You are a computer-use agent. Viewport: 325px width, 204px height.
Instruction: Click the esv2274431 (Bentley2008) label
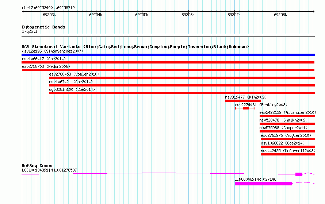pyautogui.click(x=261, y=105)
